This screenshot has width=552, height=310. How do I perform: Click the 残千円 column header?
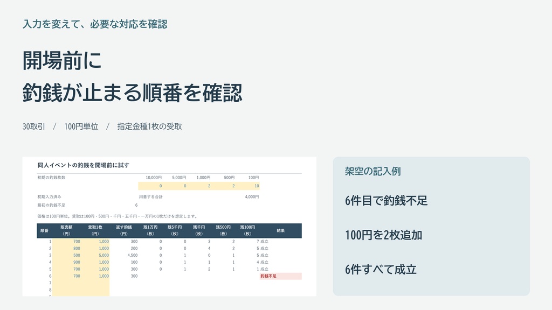pyautogui.click(x=199, y=230)
